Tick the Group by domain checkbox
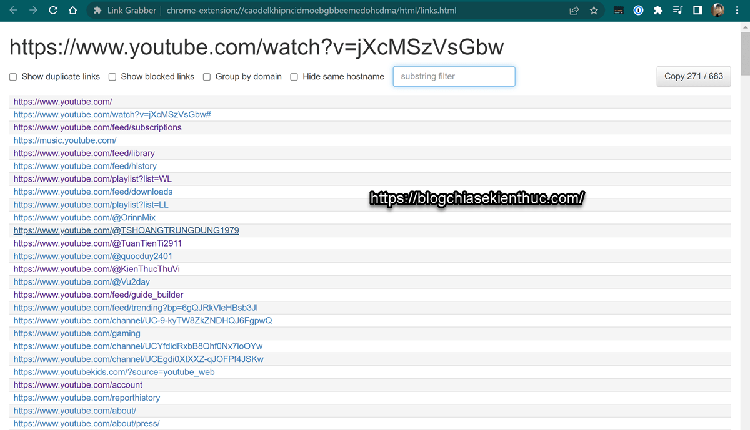This screenshot has height=430, width=750. click(x=207, y=77)
